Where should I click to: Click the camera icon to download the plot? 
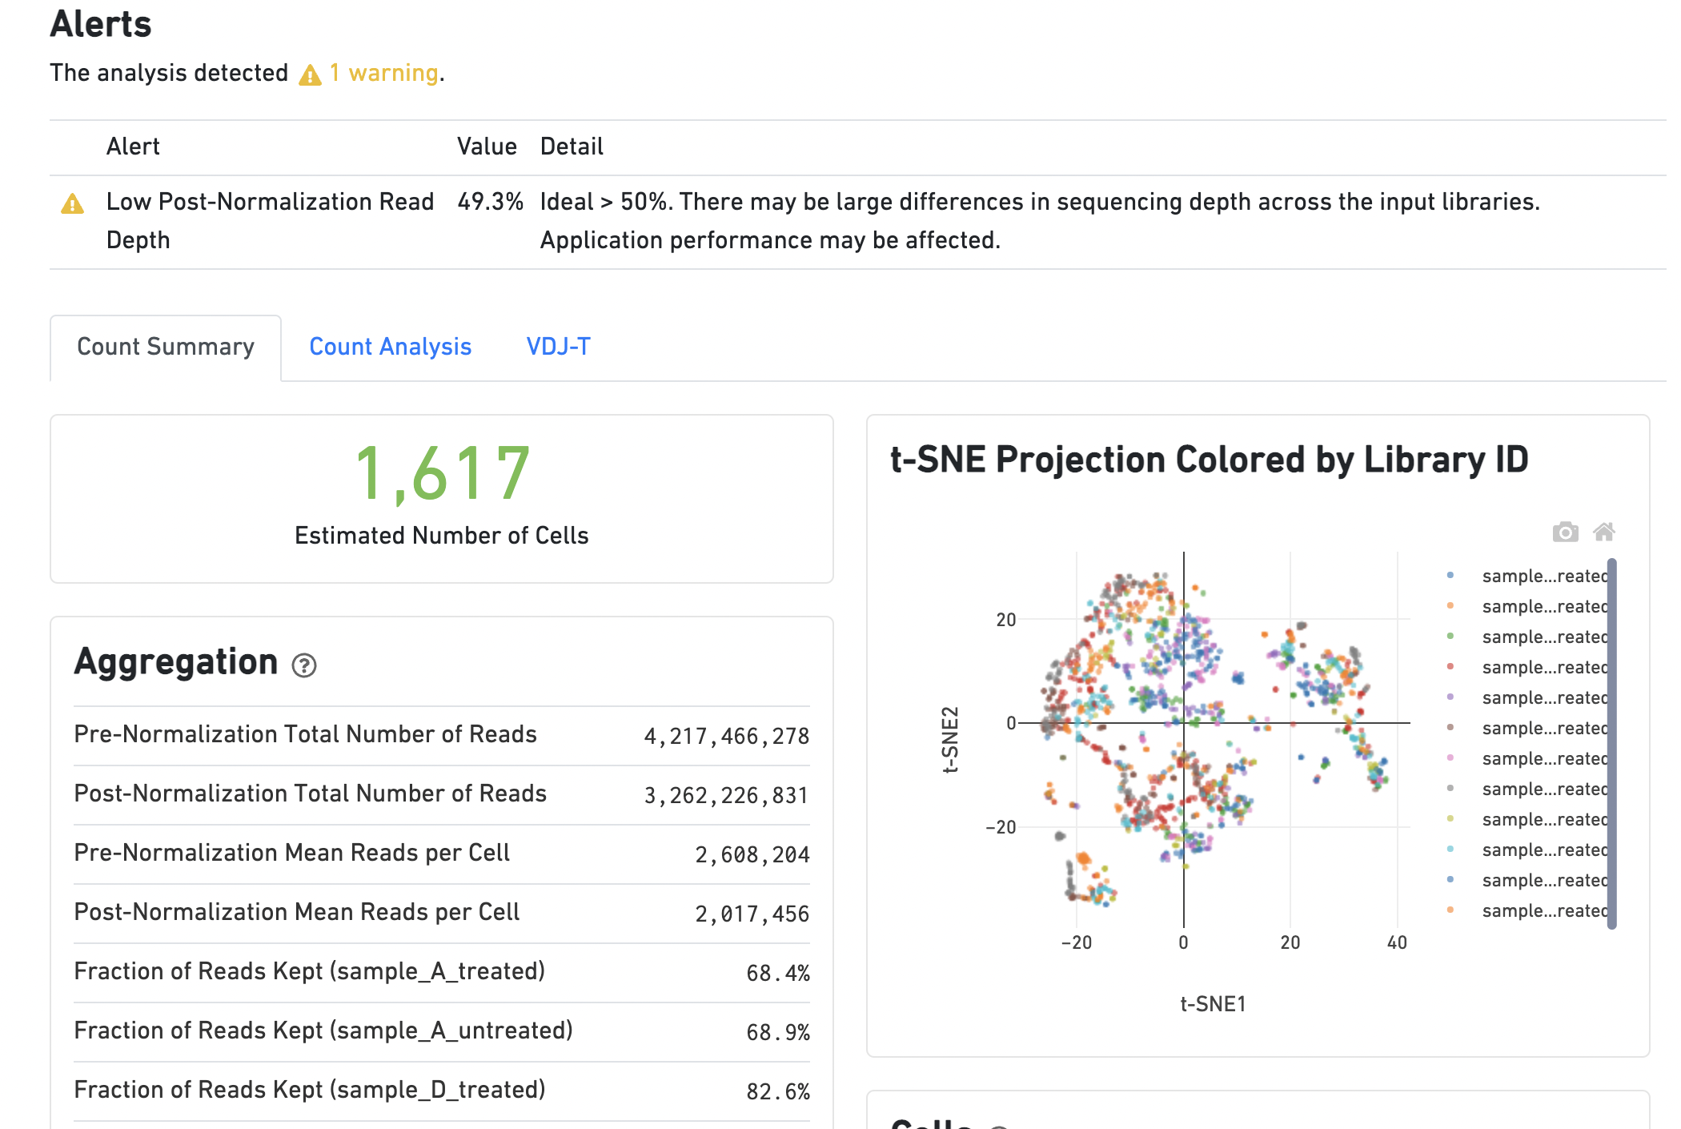(1565, 532)
